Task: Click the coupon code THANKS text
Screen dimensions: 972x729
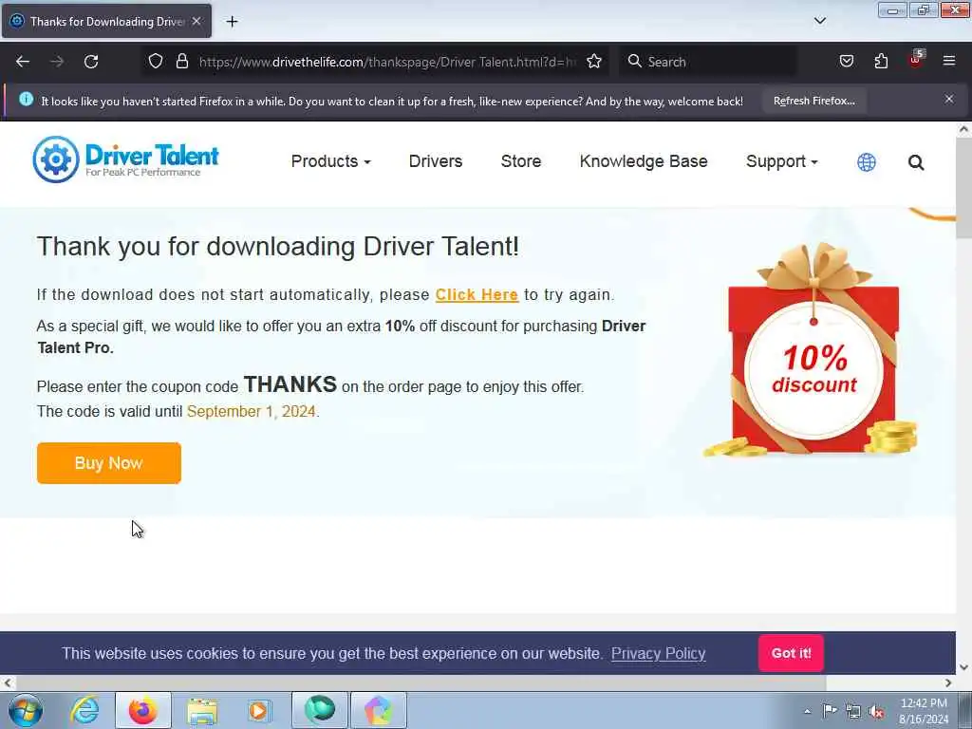Action: click(290, 384)
